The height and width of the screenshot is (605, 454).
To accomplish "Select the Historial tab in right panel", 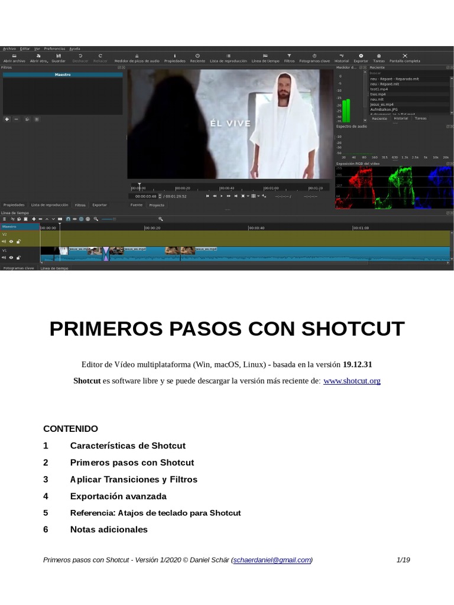I will pyautogui.click(x=401, y=118).
